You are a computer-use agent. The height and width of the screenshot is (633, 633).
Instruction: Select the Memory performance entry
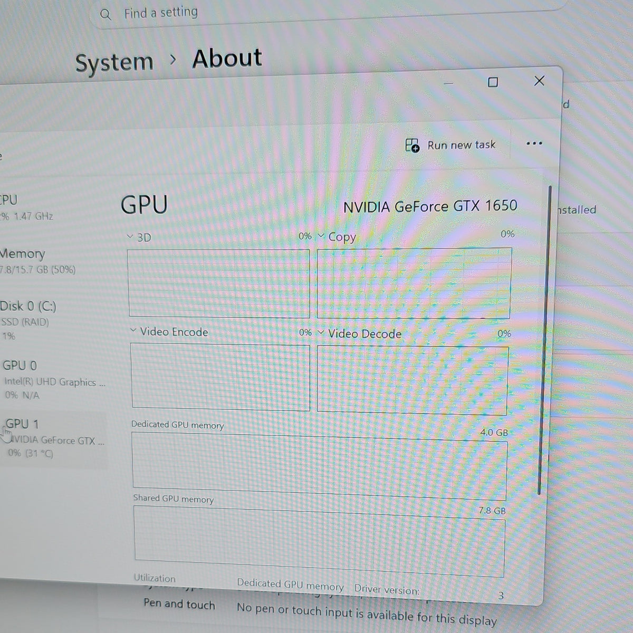[x=38, y=261]
